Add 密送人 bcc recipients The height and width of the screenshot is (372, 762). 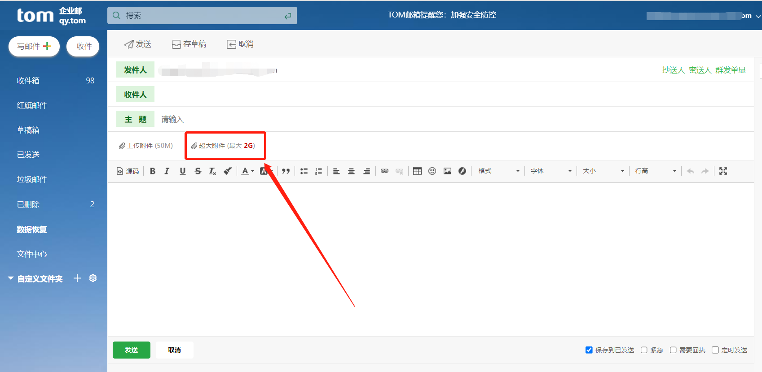700,70
